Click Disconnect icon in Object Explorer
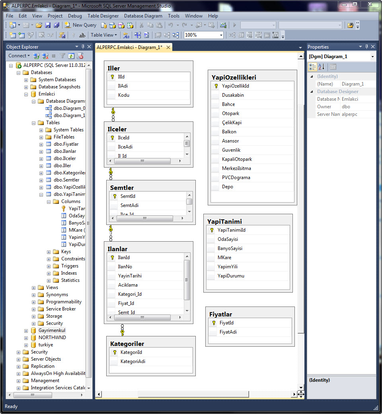 pos(45,56)
